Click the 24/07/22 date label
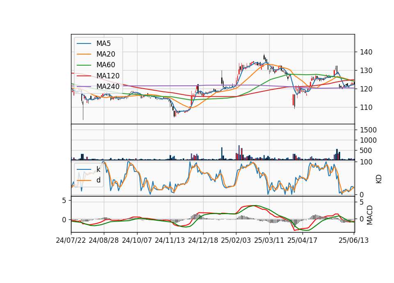Image resolution: width=394 pixels, height=283 pixels. click(71, 240)
